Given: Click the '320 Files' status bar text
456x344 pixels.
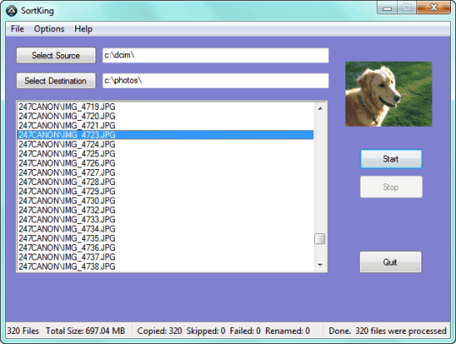Looking at the screenshot, I should click(x=23, y=331).
